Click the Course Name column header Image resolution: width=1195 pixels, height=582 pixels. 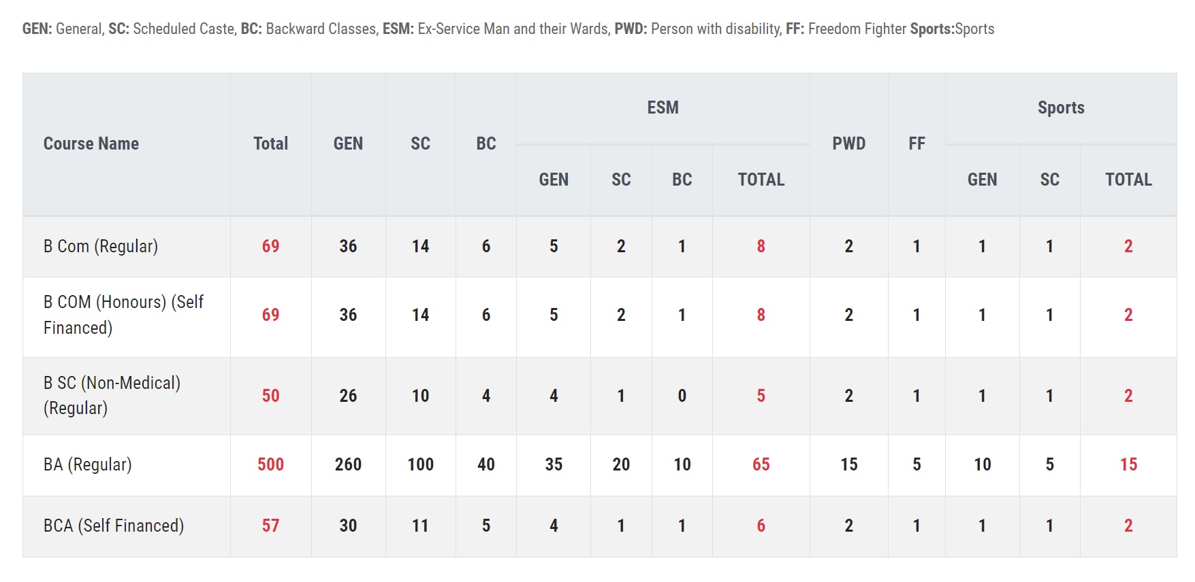point(91,143)
